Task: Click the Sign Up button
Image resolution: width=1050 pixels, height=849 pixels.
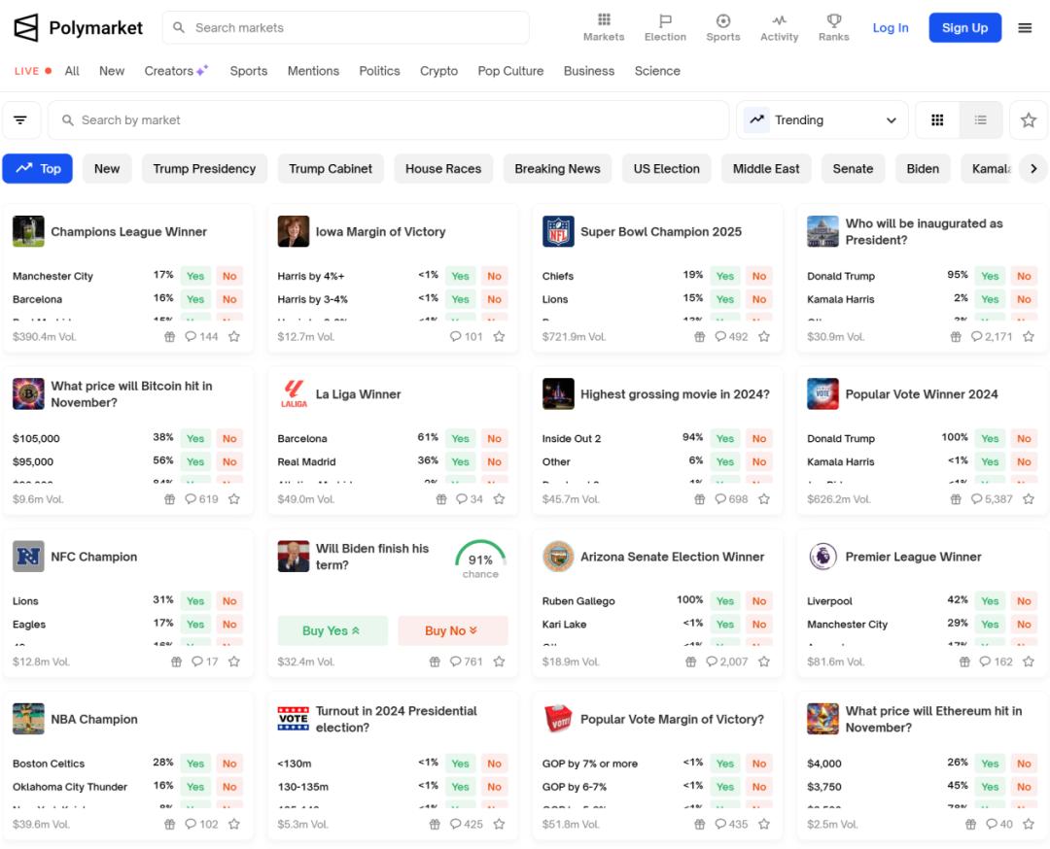Action: 964,28
